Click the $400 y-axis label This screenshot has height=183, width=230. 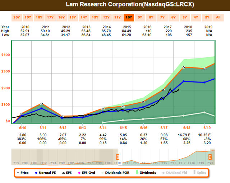pyautogui.click(x=6, y=55)
